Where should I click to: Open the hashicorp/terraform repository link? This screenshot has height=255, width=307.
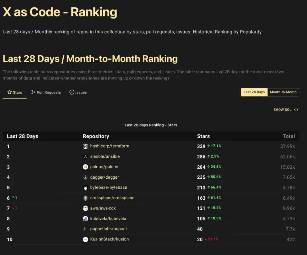(x=110, y=146)
